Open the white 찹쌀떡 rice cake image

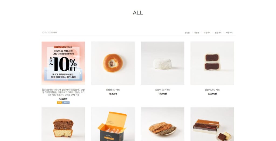tap(163, 63)
